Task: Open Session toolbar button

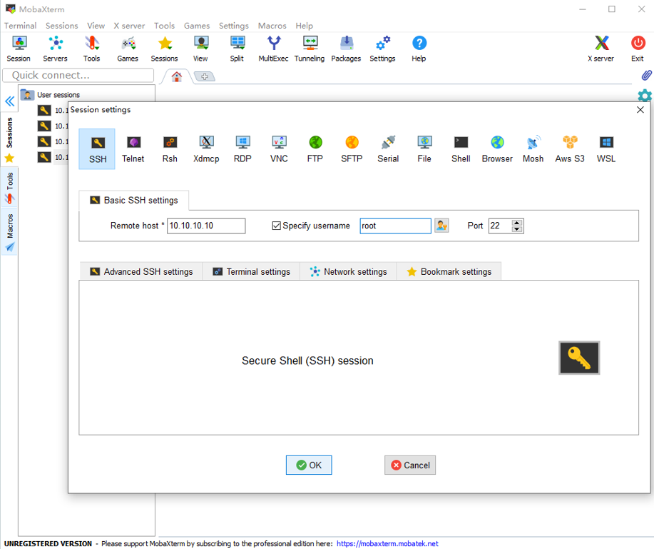Action: [19, 49]
